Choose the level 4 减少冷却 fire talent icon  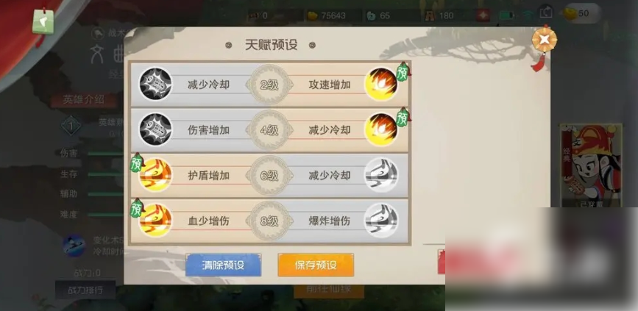(381, 129)
